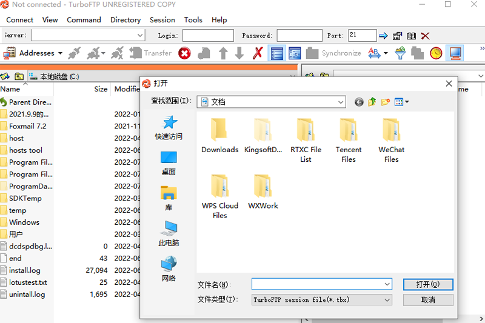Click the Synchronize toolbar button
Image resolution: width=485 pixels, height=323 pixels.
point(333,53)
